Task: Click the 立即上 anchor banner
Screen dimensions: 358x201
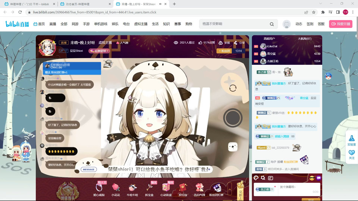Action: (x=240, y=191)
